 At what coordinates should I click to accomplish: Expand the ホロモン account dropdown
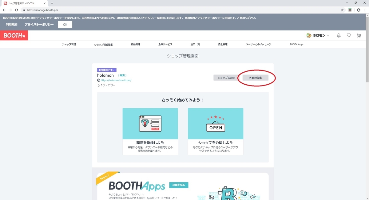pyautogui.click(x=328, y=36)
